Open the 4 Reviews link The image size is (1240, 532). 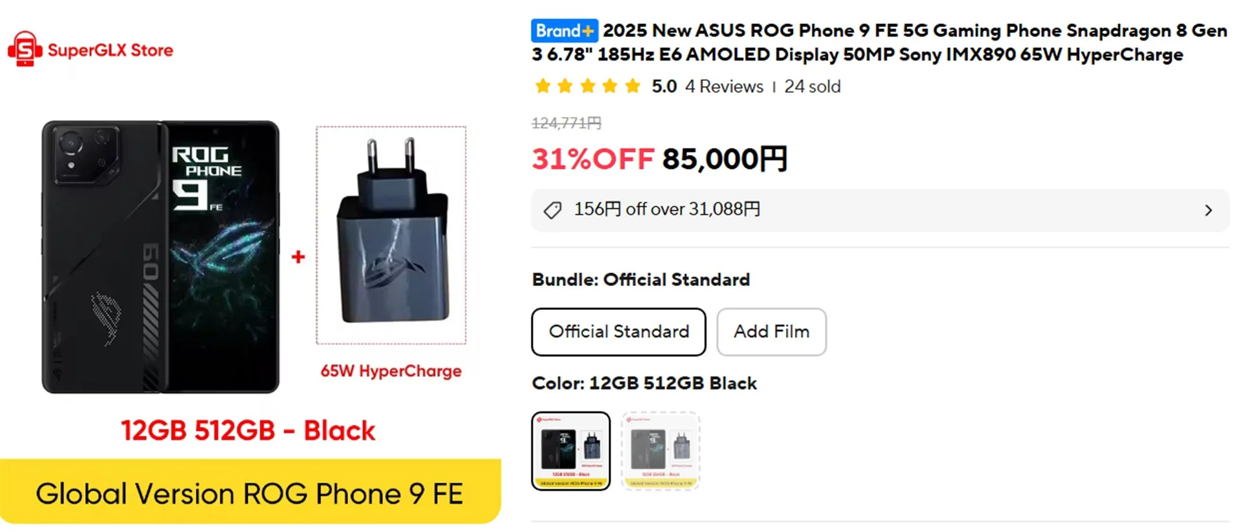click(724, 87)
